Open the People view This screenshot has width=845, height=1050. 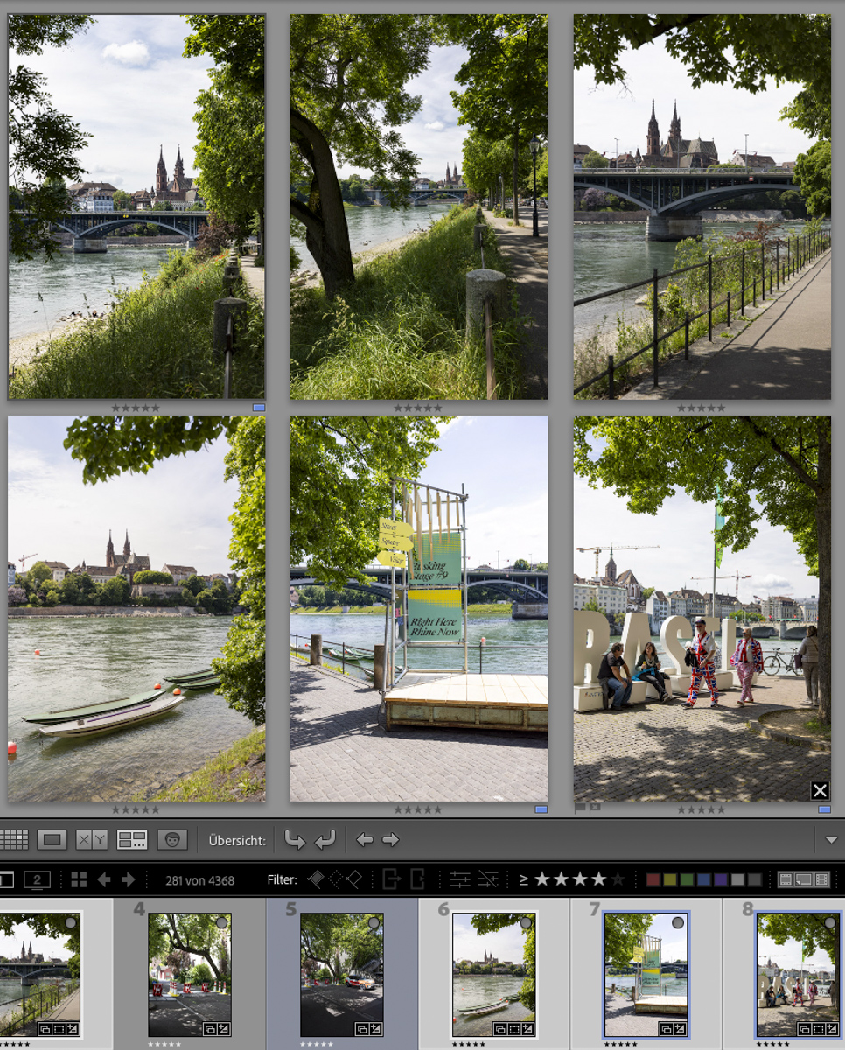[172, 838]
